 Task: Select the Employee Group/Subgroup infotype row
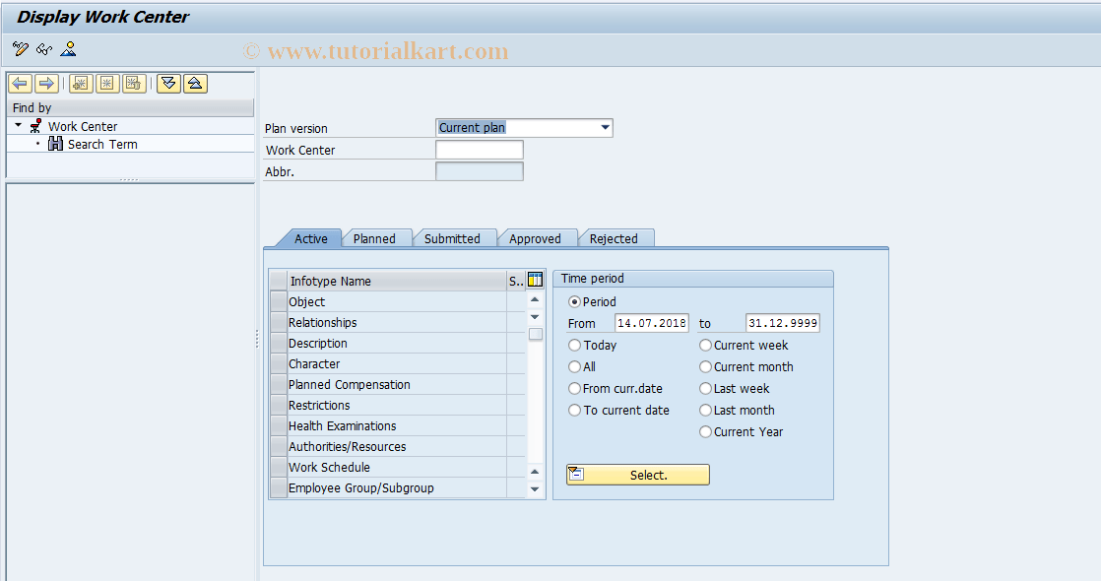click(397, 488)
